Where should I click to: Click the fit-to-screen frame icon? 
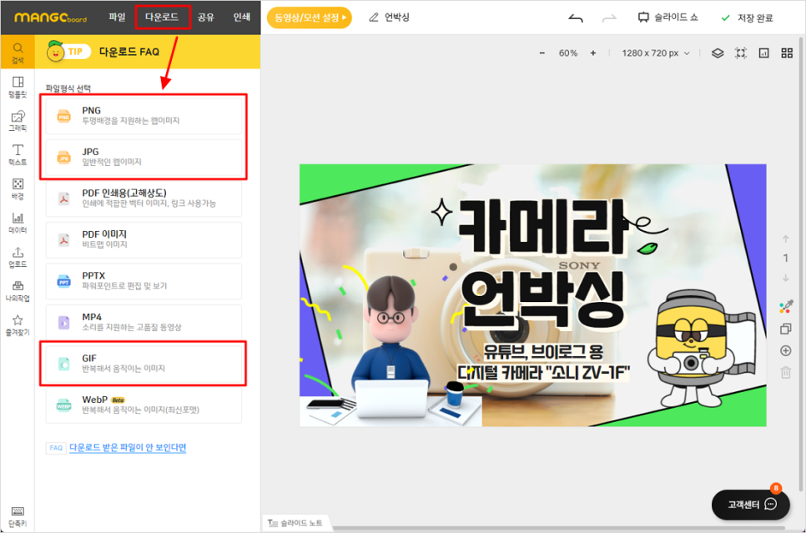[741, 53]
